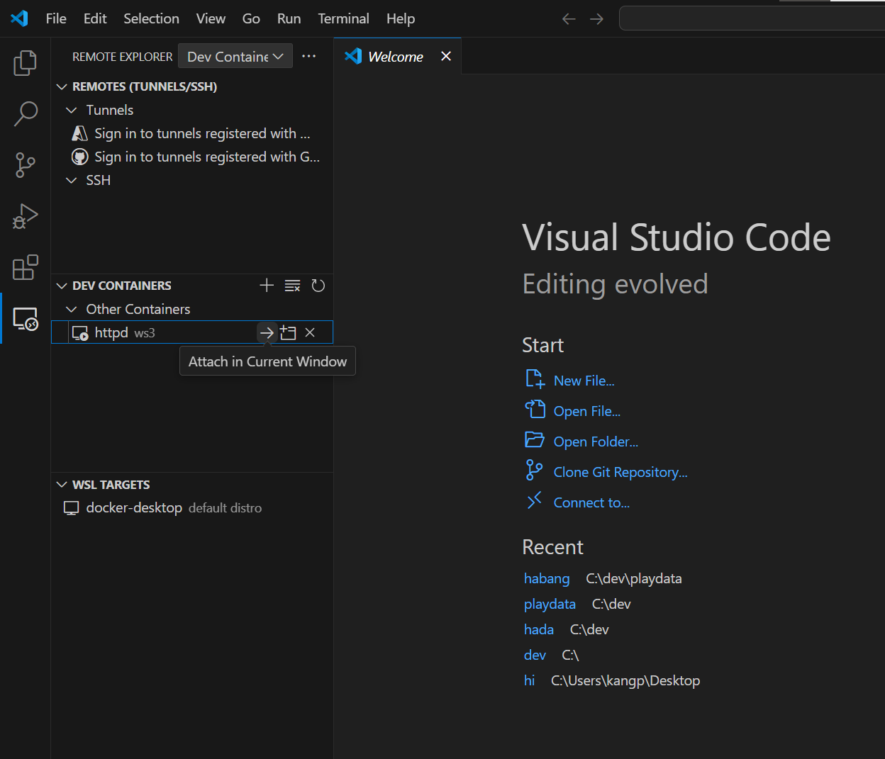Collapse the WSL Targets section
885x759 pixels.
coord(62,485)
